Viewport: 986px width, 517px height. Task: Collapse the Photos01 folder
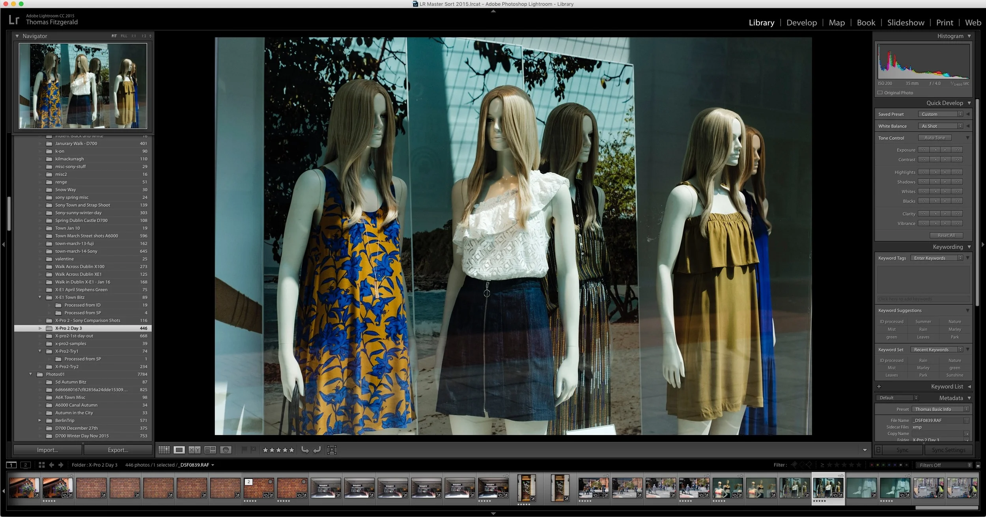(x=31, y=374)
